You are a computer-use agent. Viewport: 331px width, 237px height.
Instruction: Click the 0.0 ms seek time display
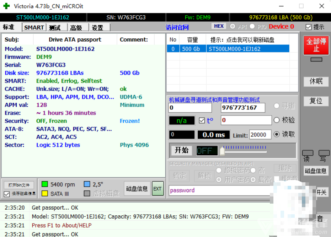213,135
